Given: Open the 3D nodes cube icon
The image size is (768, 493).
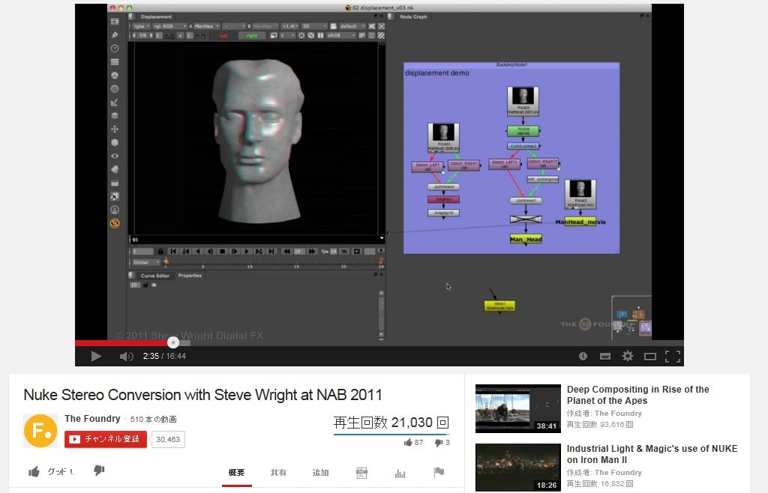Looking at the screenshot, I should coord(115,142).
